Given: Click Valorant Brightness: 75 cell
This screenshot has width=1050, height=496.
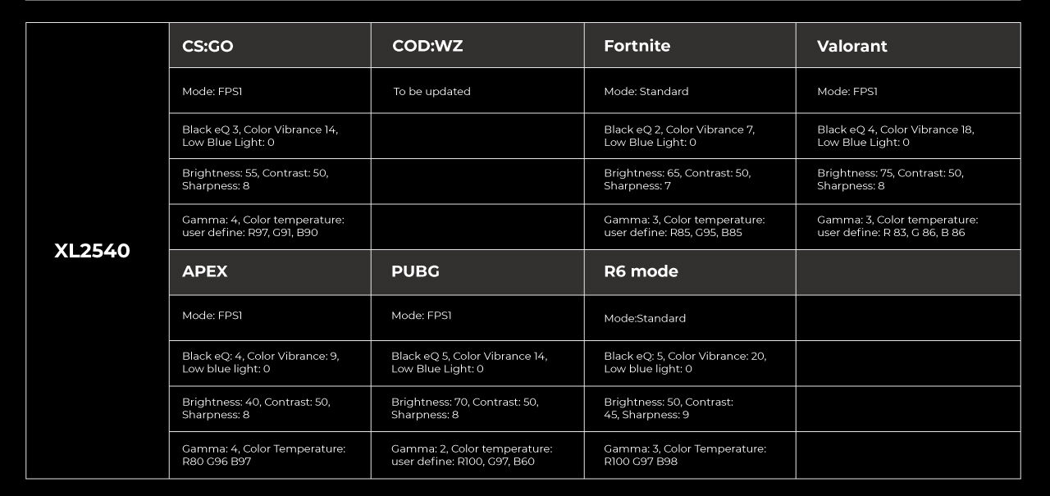Looking at the screenshot, I should pos(908,181).
